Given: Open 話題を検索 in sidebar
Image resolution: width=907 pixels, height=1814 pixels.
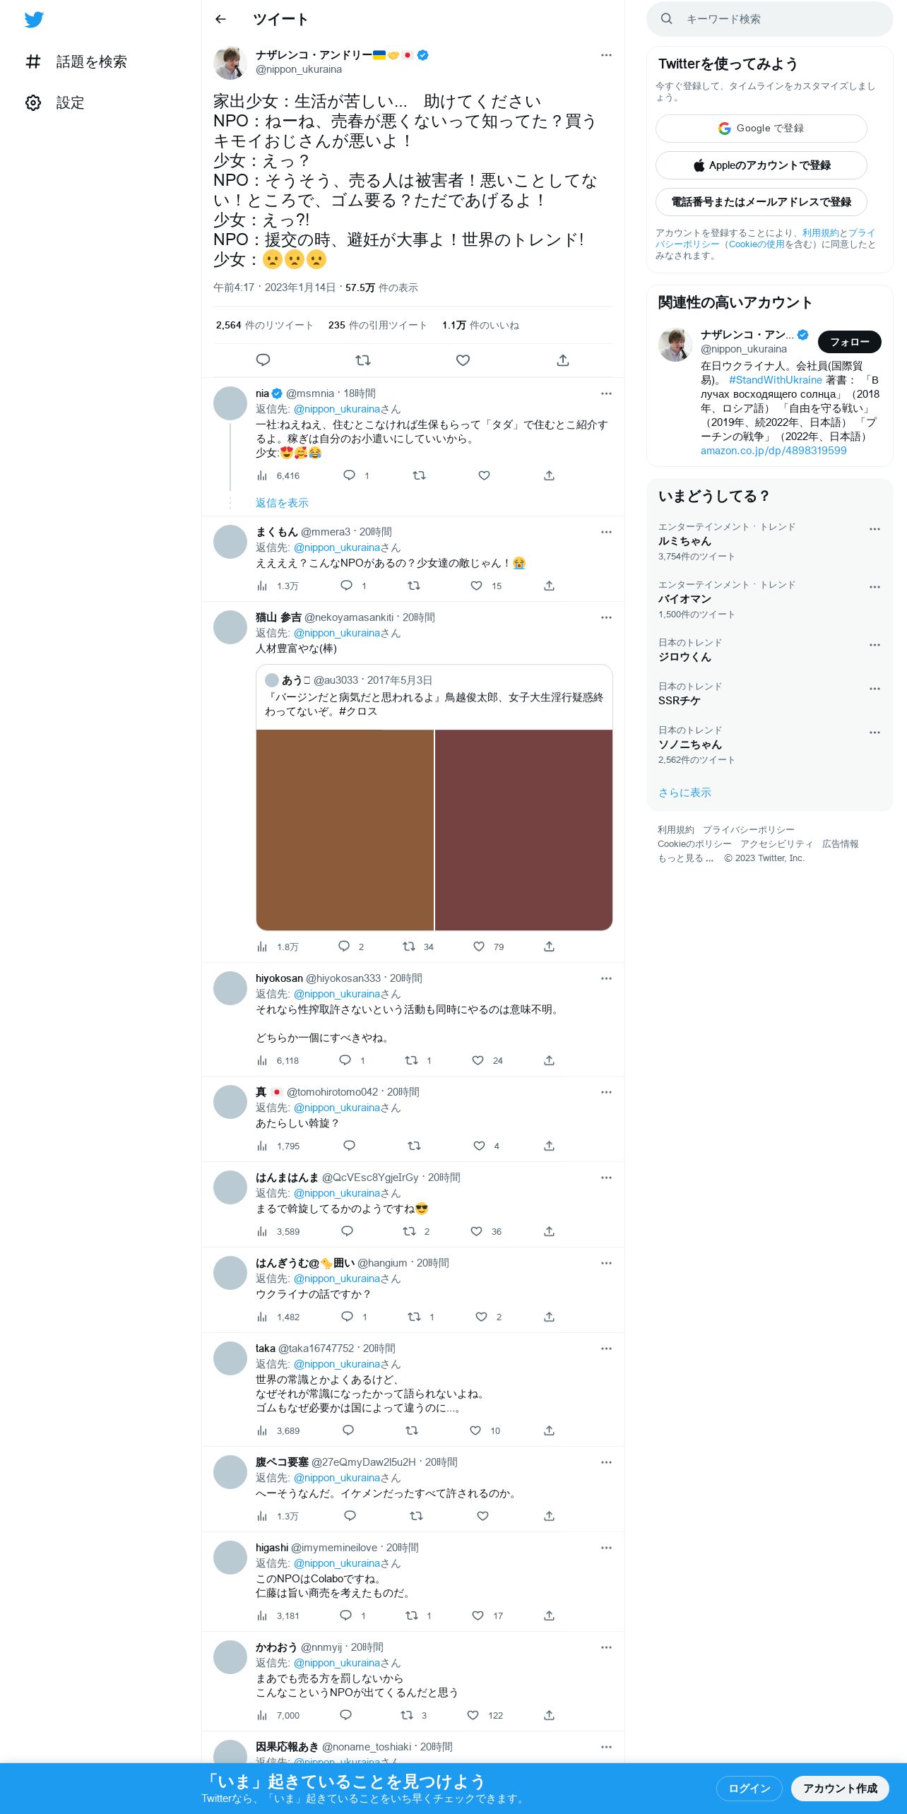Looking at the screenshot, I should 76,62.
